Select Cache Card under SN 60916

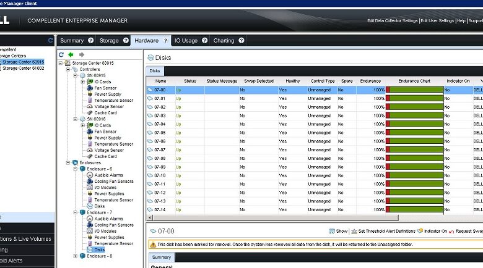[106, 156]
